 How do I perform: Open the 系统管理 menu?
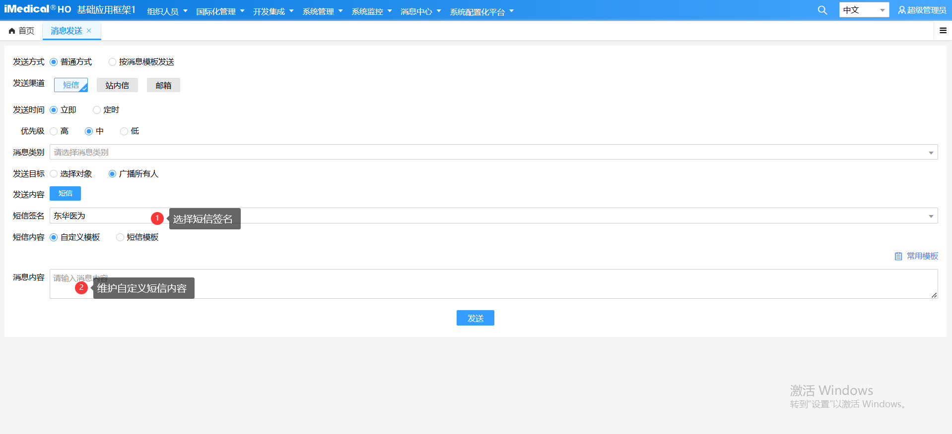coord(322,11)
